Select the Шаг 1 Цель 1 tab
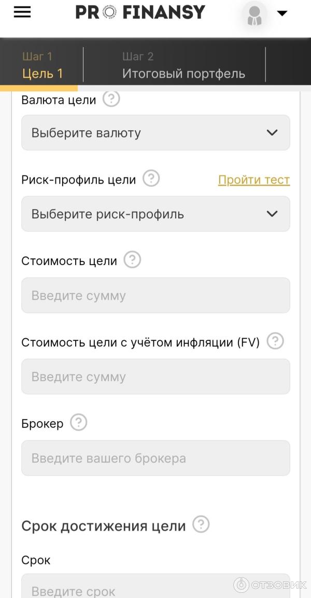Image resolution: width=311 pixels, height=598 pixels. pyautogui.click(x=44, y=64)
